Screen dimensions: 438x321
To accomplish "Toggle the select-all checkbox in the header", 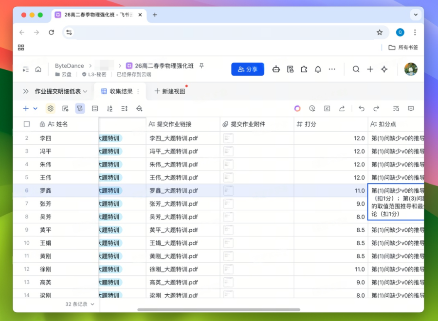I will (27, 124).
